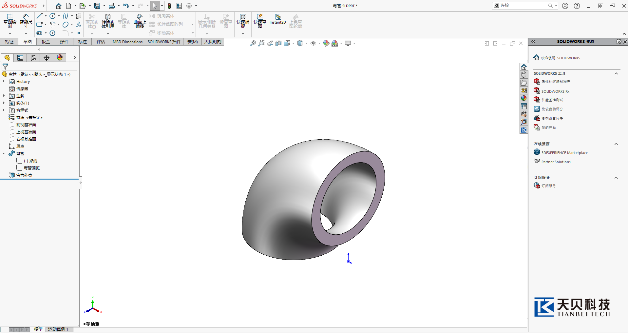Select the Polygon sketch tool
Image resolution: width=628 pixels, height=333 pixels.
click(52, 33)
